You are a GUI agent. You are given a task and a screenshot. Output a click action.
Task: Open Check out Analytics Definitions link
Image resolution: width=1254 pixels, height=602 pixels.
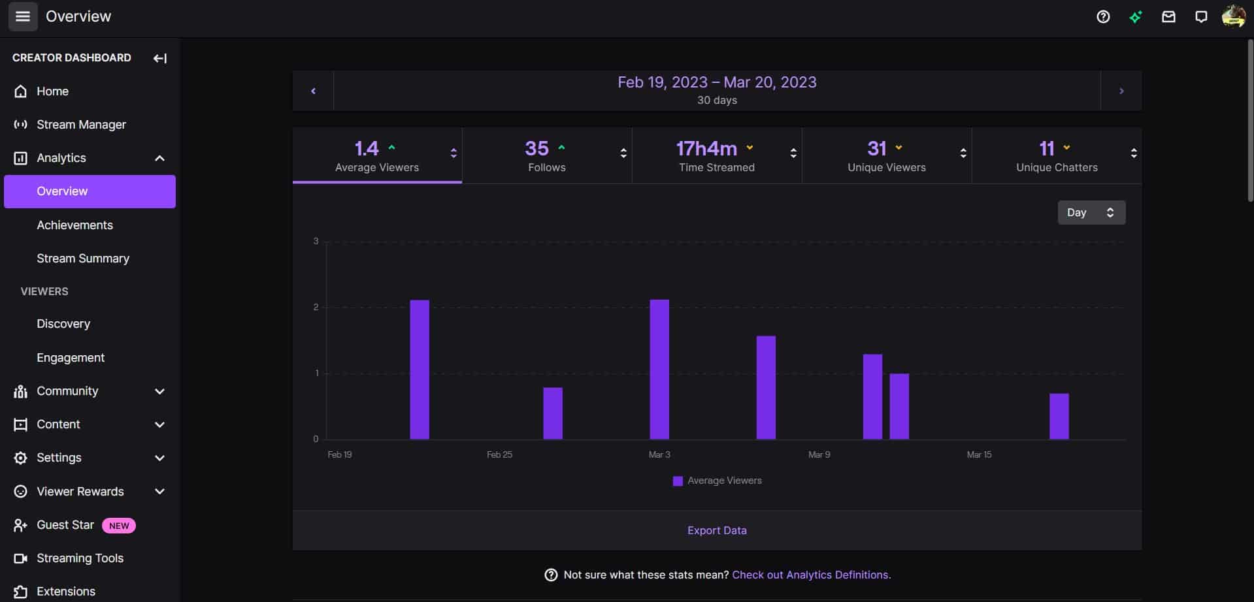click(x=810, y=575)
